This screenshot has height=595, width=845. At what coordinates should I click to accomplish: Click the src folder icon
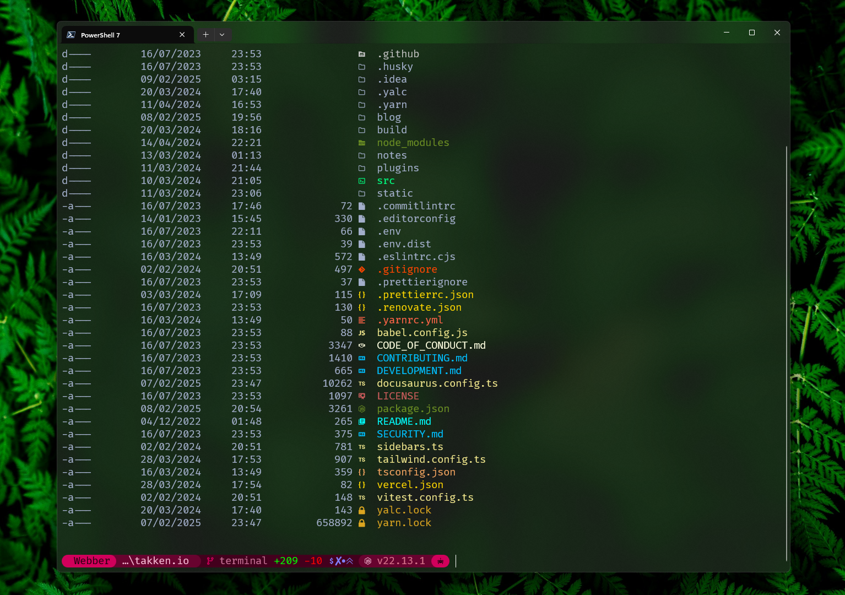(x=362, y=180)
